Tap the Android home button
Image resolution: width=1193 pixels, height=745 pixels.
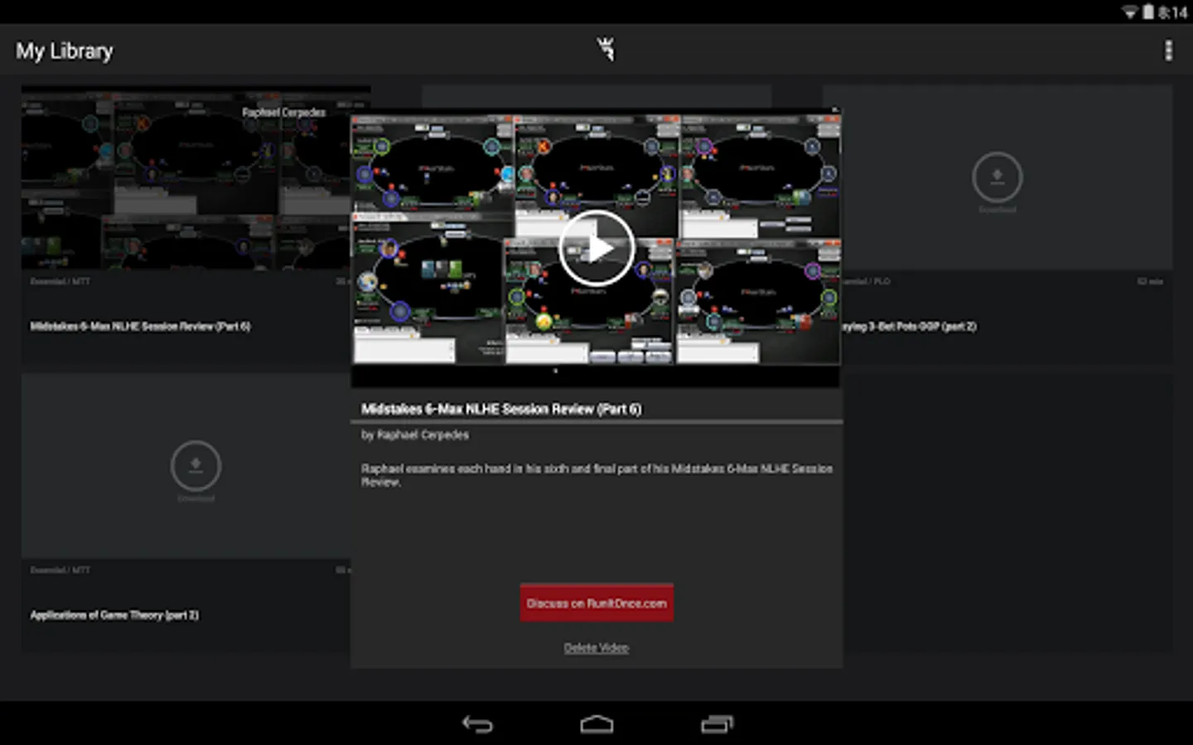pos(596,724)
